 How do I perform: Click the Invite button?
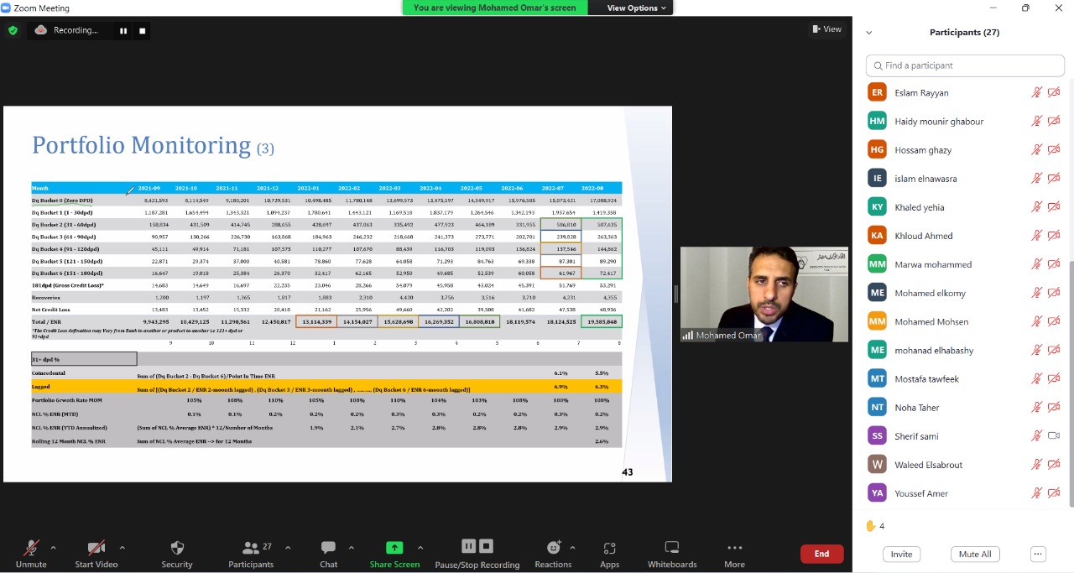pyautogui.click(x=901, y=554)
